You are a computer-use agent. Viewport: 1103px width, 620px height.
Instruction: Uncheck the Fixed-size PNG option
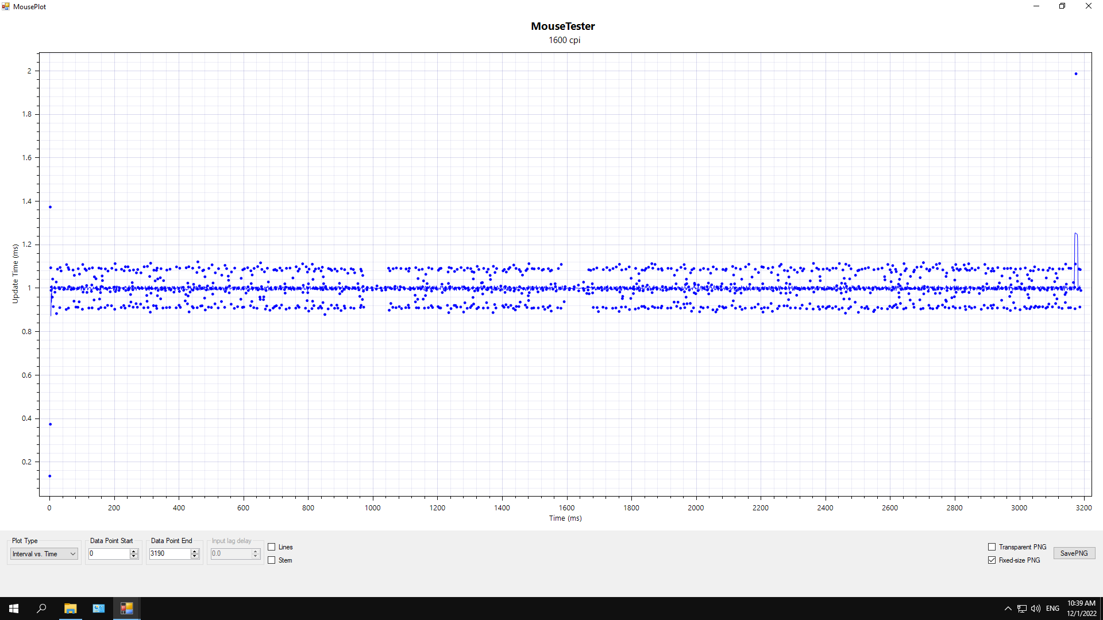[992, 560]
